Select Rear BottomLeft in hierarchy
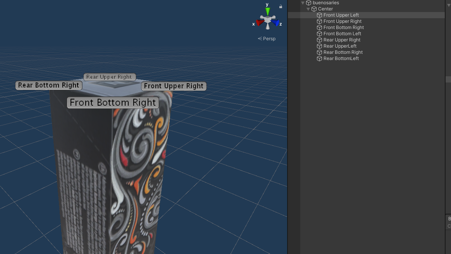The width and height of the screenshot is (451, 254). pyautogui.click(x=341, y=58)
